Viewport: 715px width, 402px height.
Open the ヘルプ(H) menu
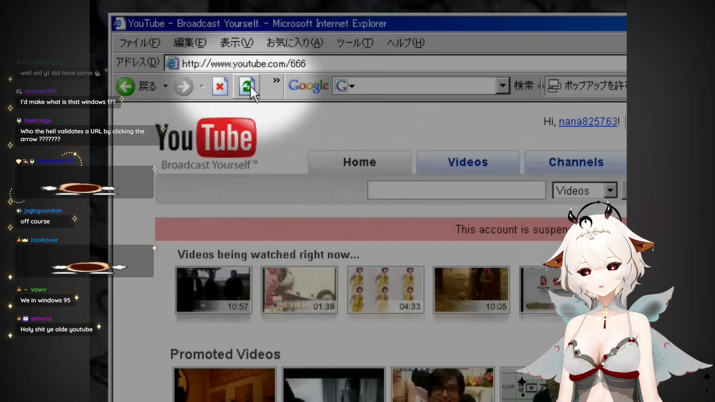406,43
